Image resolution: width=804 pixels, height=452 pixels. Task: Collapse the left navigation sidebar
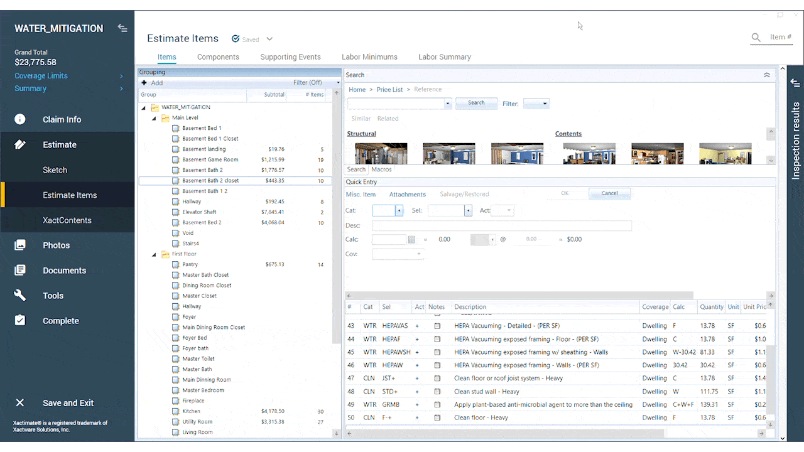[x=122, y=28]
